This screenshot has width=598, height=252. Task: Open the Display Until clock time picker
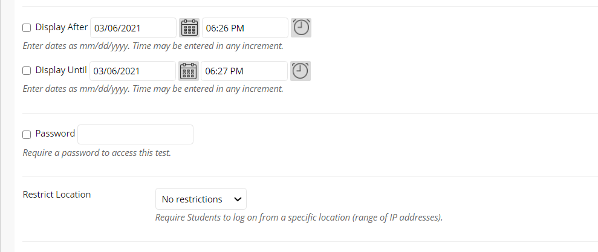(x=301, y=71)
